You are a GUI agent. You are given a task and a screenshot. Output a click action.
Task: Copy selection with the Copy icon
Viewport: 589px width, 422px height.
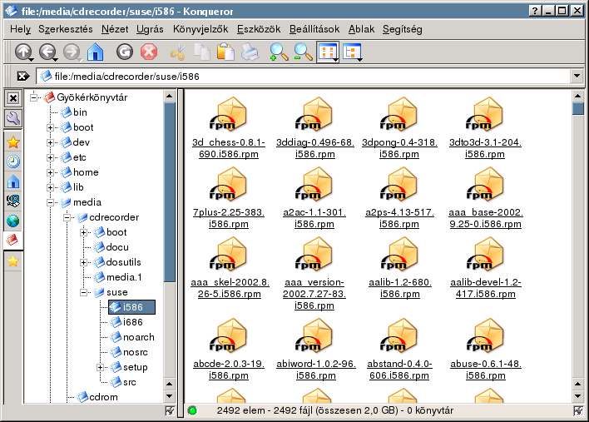(x=201, y=52)
